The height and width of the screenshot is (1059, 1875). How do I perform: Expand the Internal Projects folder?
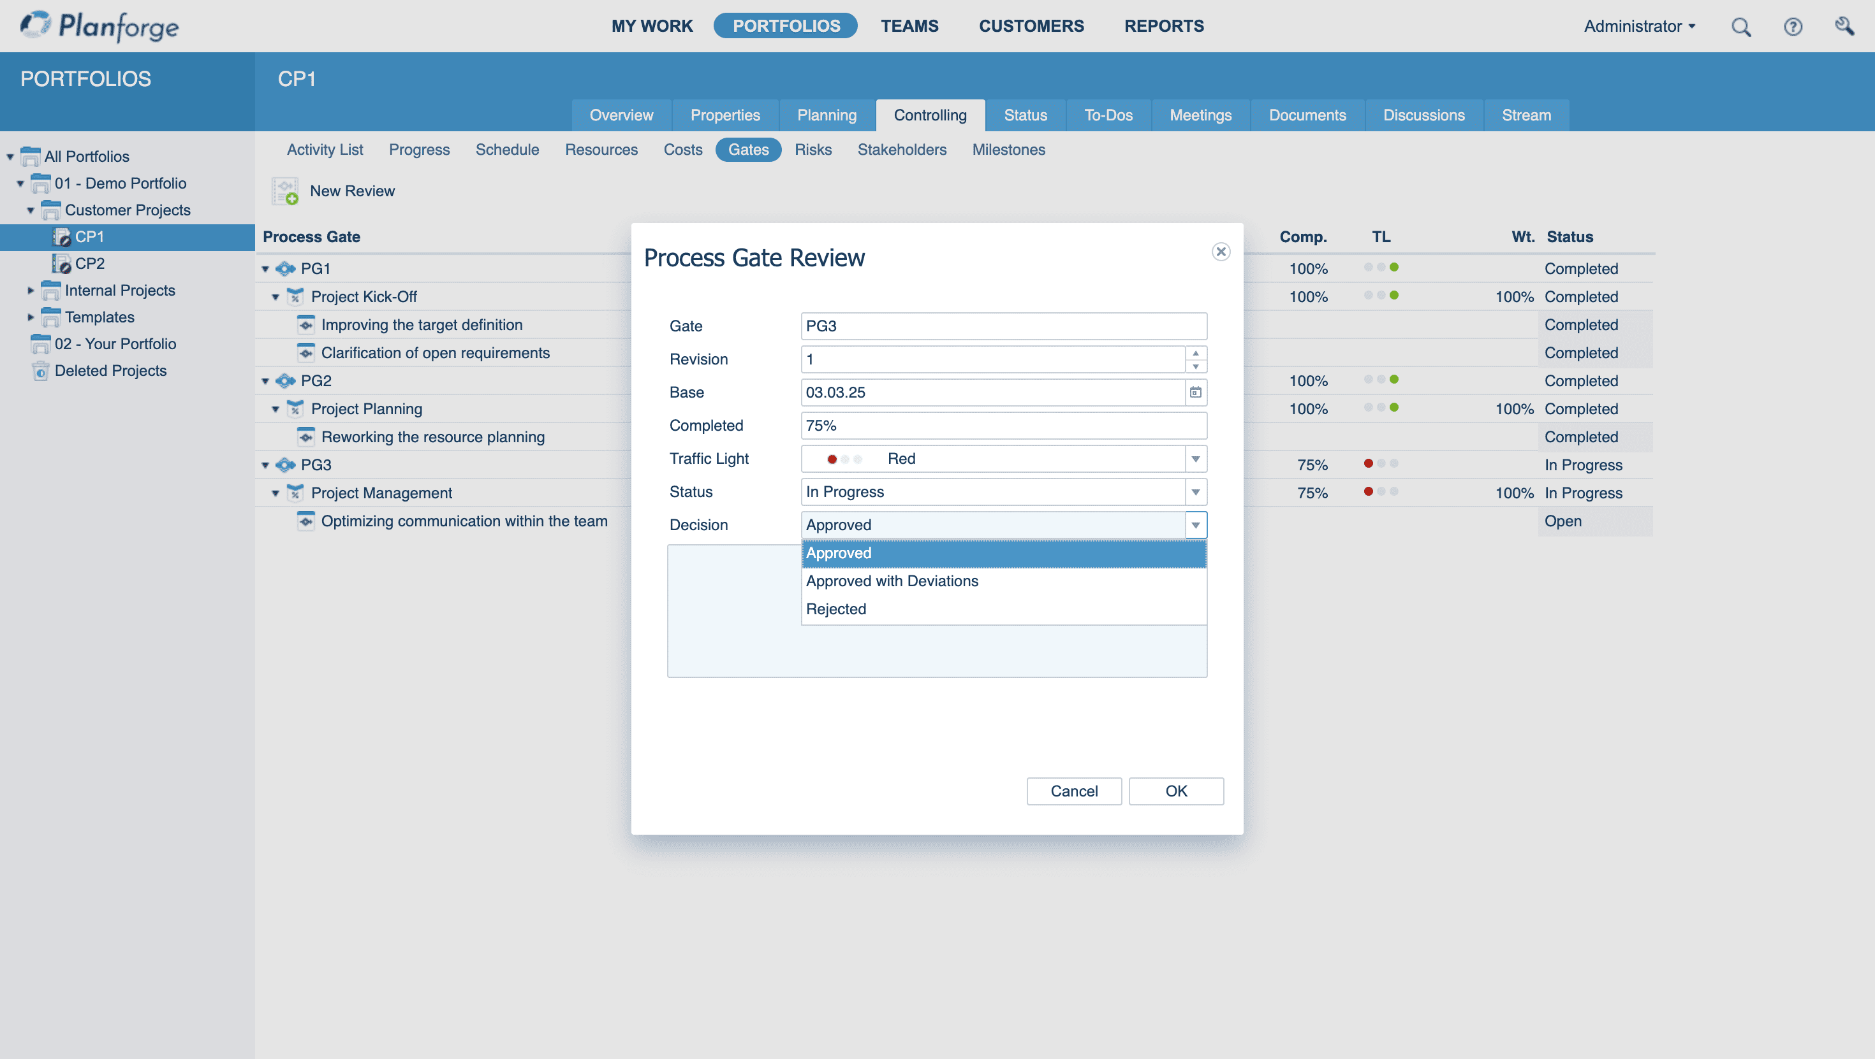(x=31, y=291)
